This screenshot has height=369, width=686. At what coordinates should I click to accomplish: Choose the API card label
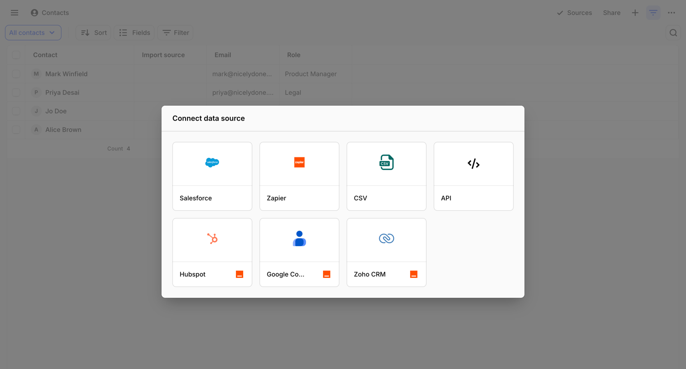point(446,198)
